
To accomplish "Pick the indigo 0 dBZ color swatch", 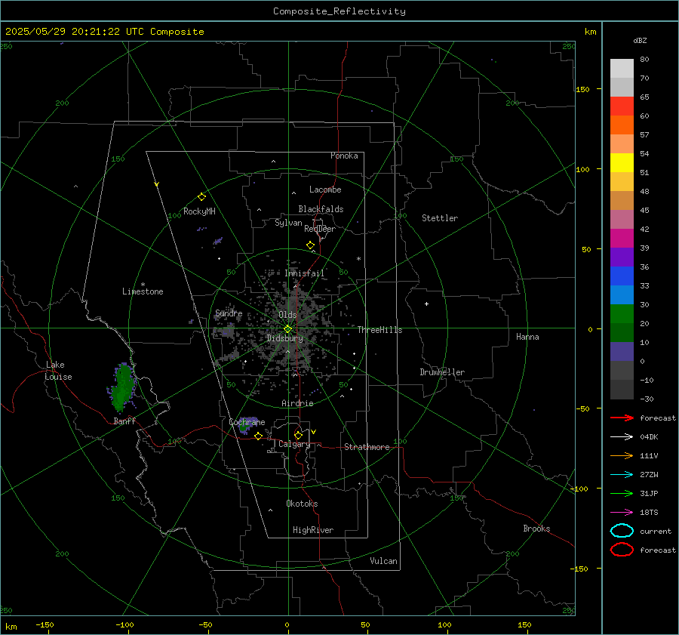I will coord(622,352).
